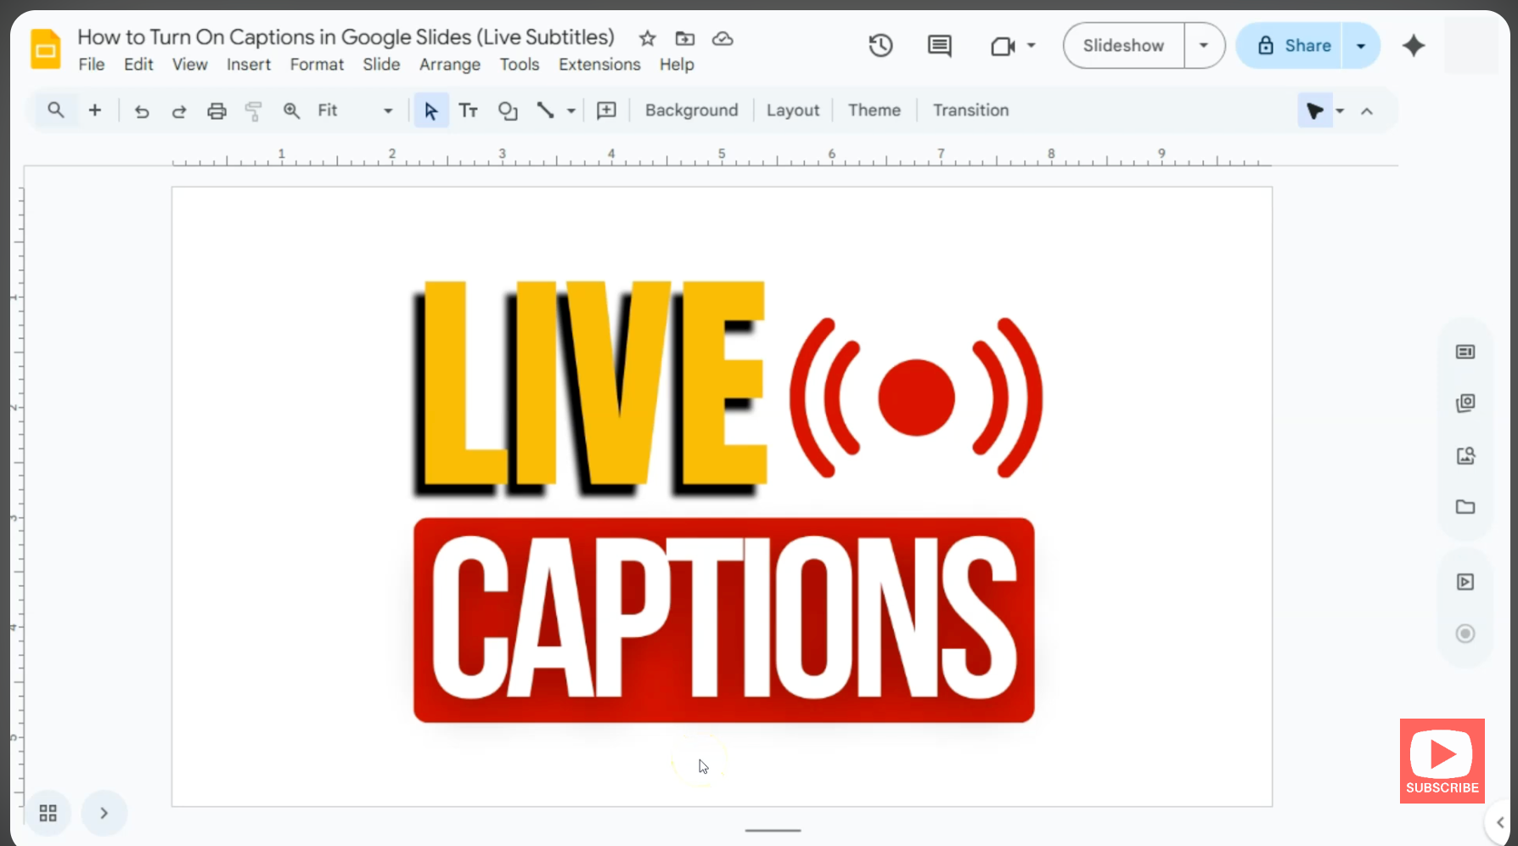Select the LIVE yellow text image

pos(591,389)
